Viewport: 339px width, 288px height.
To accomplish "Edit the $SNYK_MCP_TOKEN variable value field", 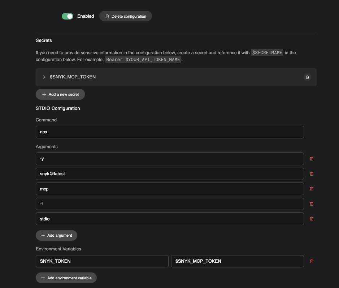I will [238, 261].
